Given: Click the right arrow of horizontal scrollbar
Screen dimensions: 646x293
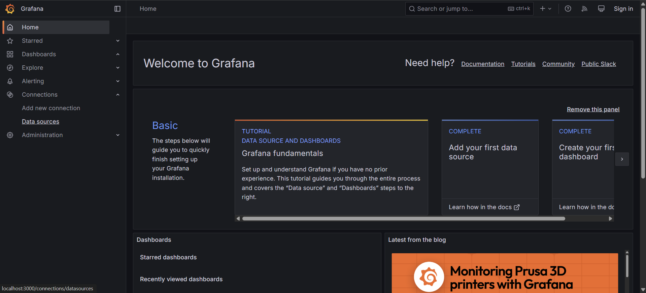Looking at the screenshot, I should pyautogui.click(x=610, y=219).
